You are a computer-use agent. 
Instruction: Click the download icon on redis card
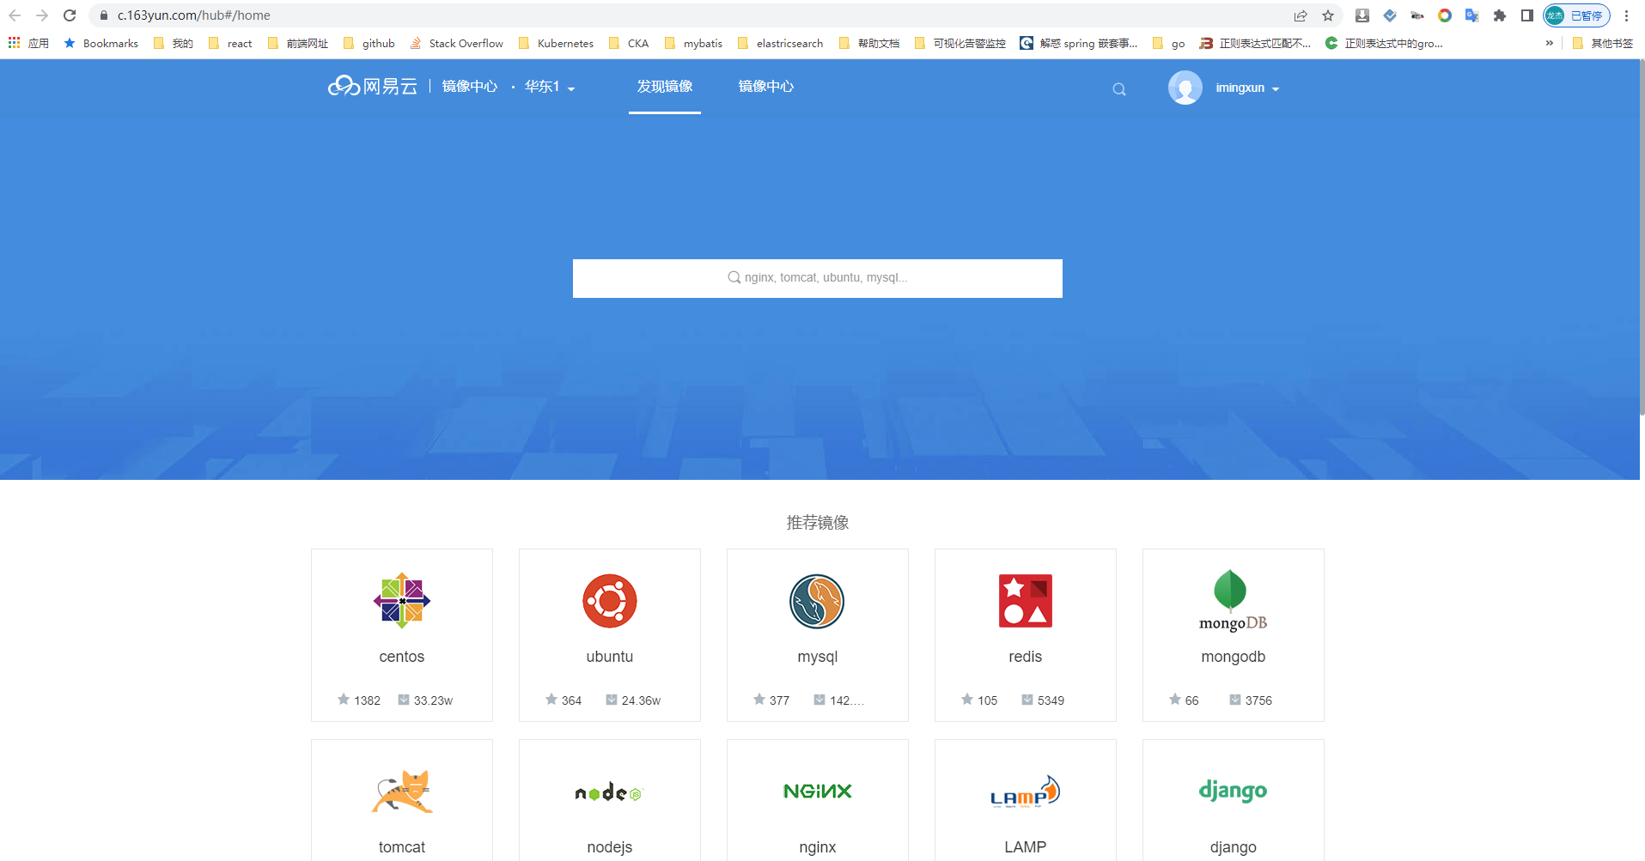(x=1027, y=700)
